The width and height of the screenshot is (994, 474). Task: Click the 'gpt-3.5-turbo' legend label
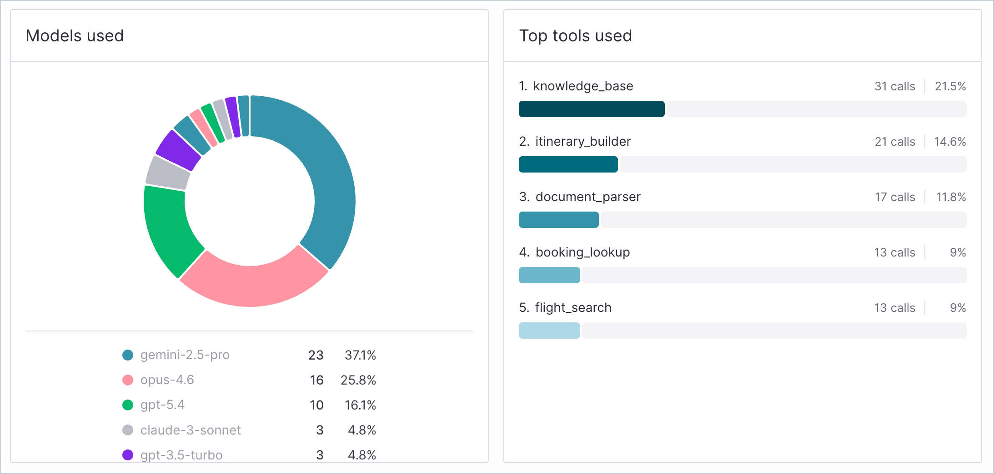[181, 455]
